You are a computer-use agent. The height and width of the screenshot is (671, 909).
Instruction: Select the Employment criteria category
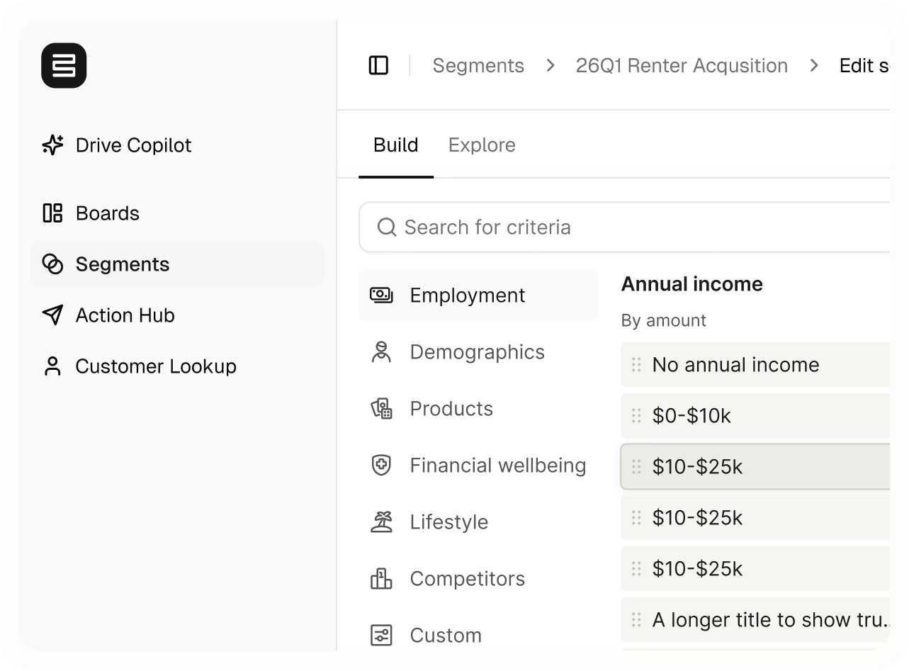click(x=467, y=295)
